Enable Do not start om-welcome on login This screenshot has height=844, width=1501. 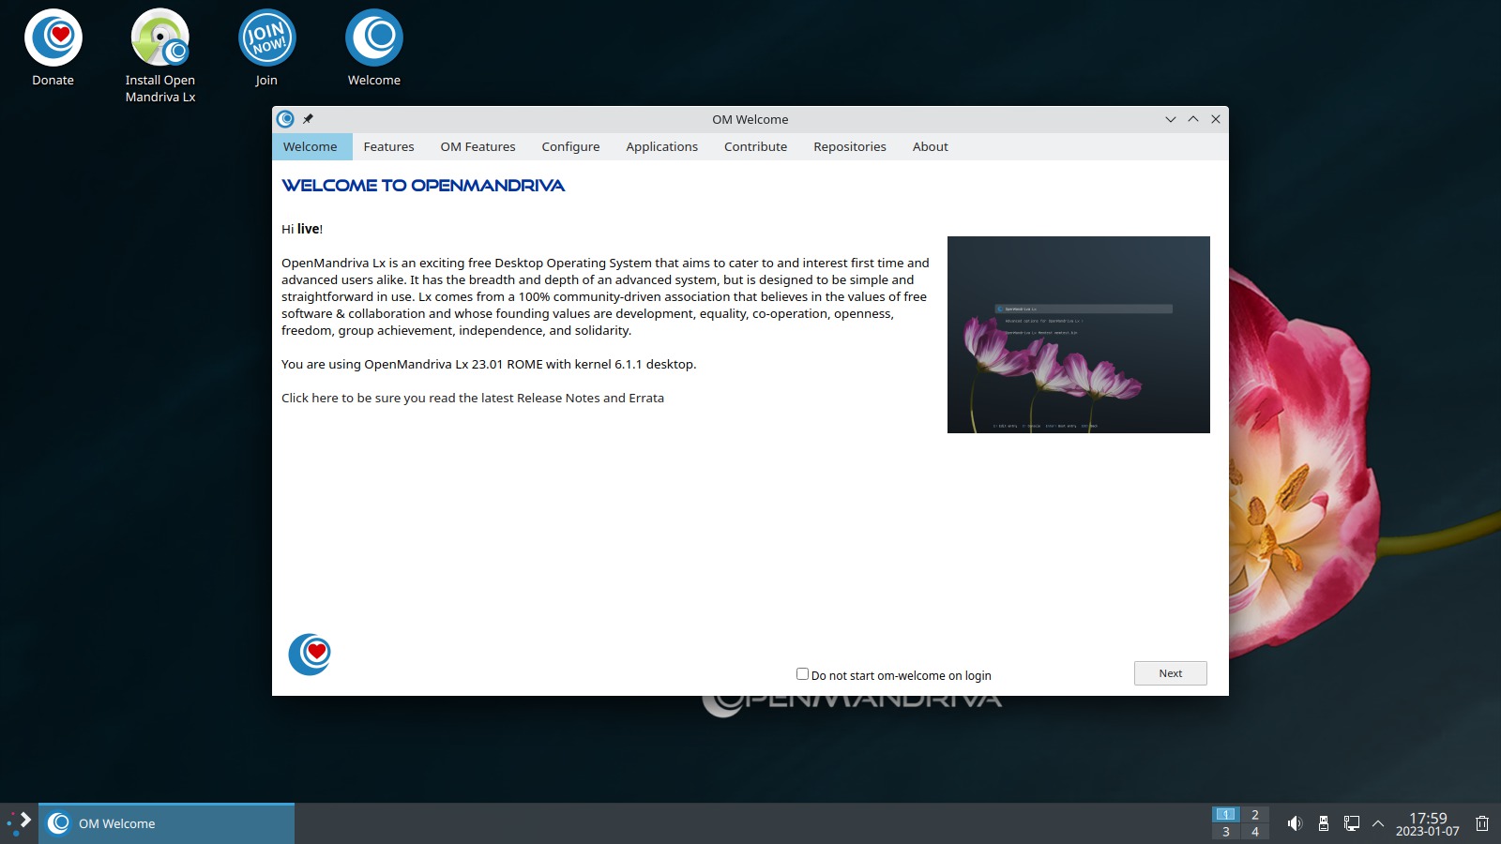802,674
